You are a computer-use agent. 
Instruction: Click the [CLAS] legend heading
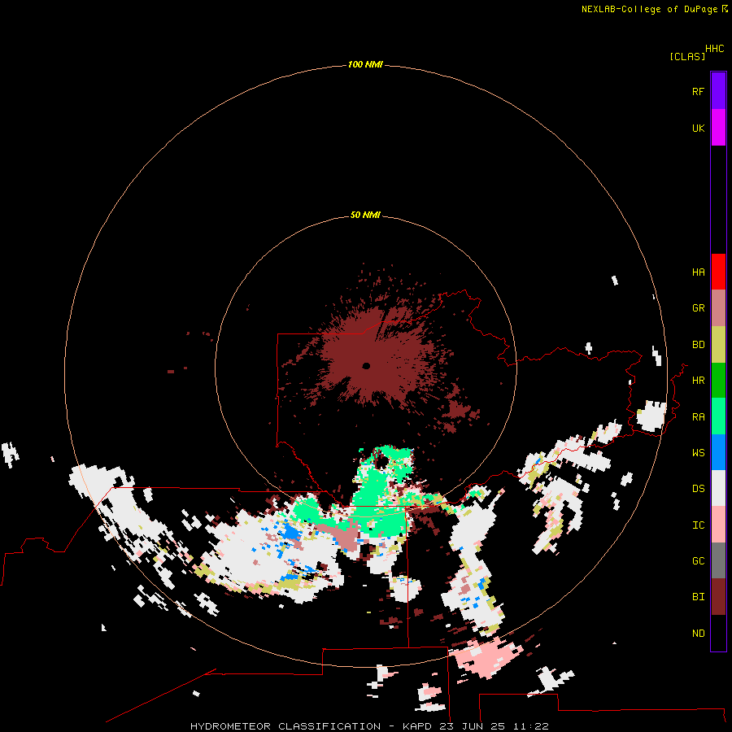coord(687,56)
